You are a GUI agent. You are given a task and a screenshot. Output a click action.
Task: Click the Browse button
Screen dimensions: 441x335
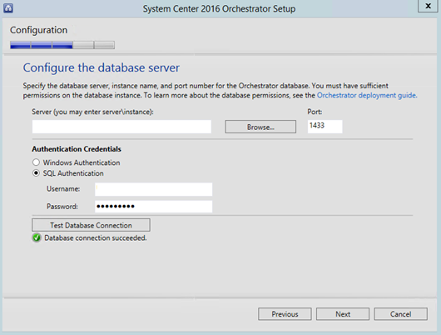260,127
